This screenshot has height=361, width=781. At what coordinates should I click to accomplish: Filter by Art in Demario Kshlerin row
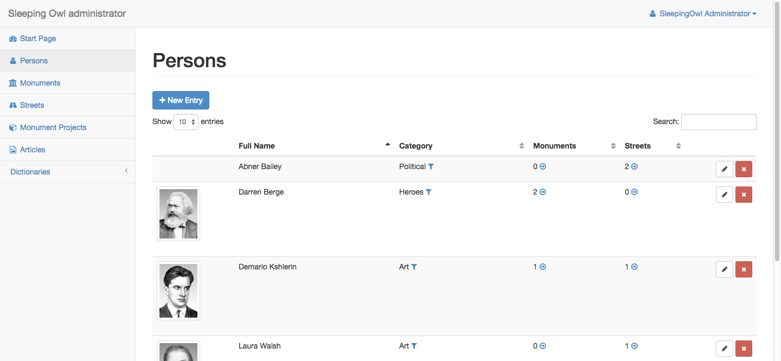tap(414, 267)
